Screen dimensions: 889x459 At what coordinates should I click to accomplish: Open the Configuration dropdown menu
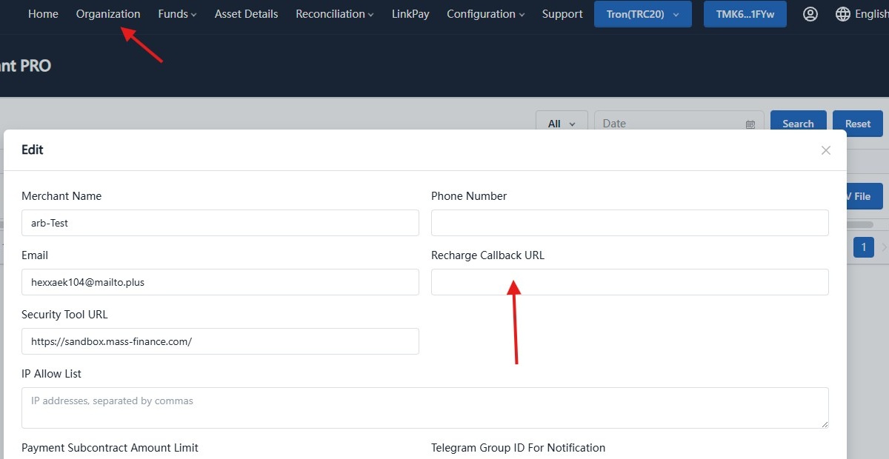tap(485, 13)
